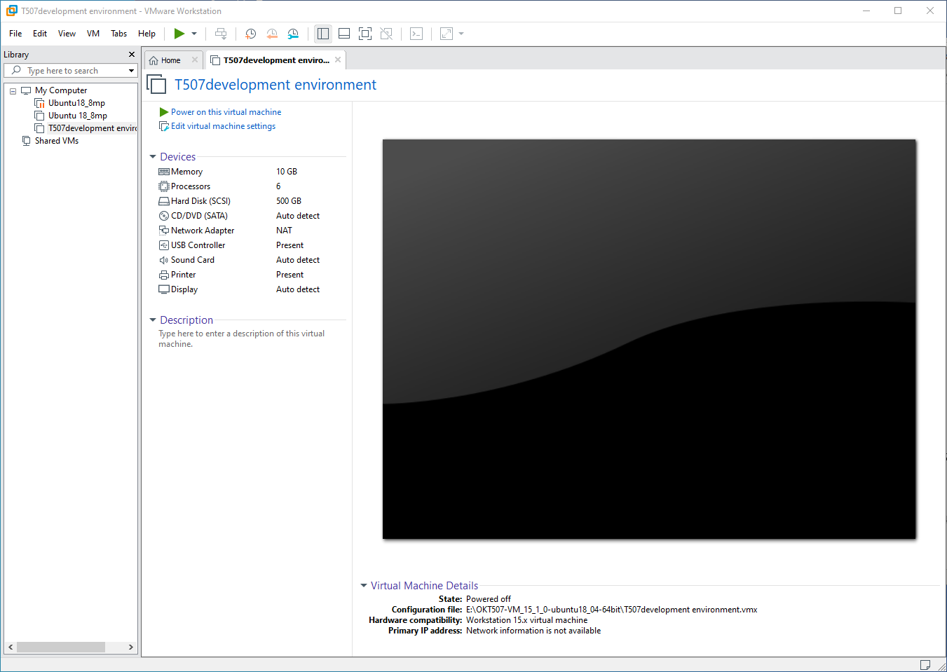This screenshot has height=672, width=947.
Task: Open the Library search filter dropdown
Action: 131,71
